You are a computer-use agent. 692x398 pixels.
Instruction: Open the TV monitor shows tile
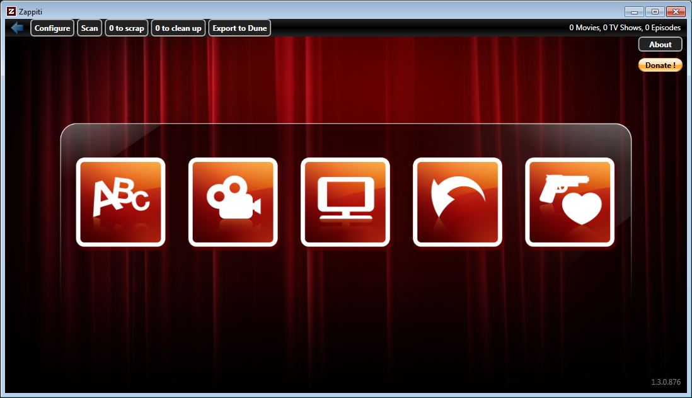345,202
